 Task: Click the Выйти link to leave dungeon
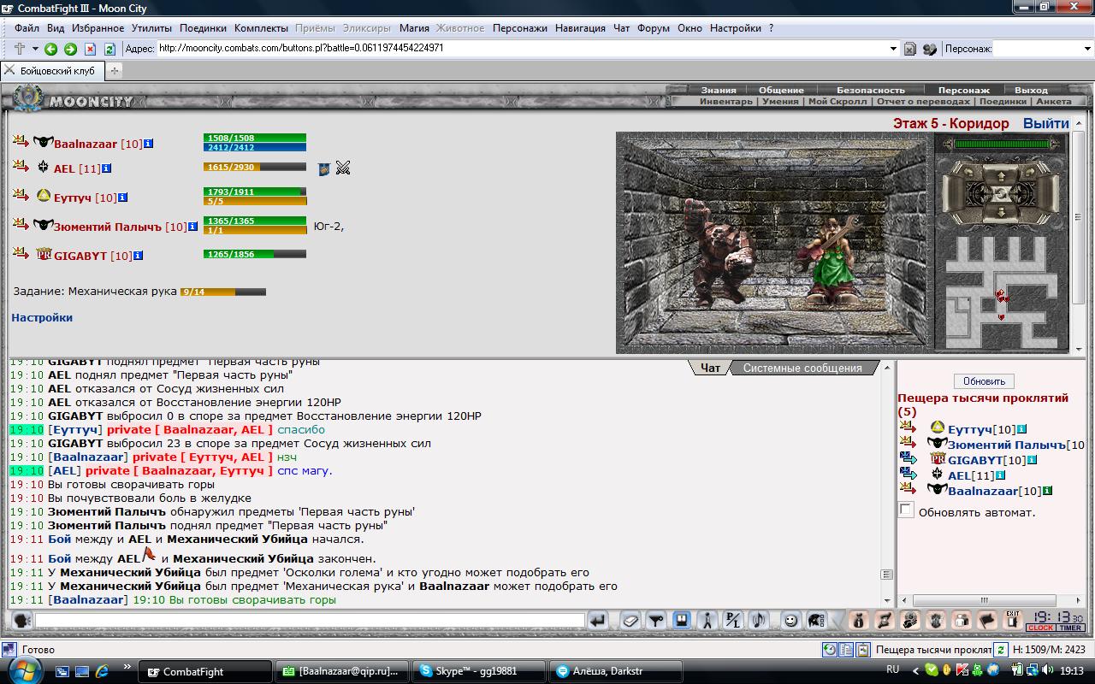(1046, 123)
